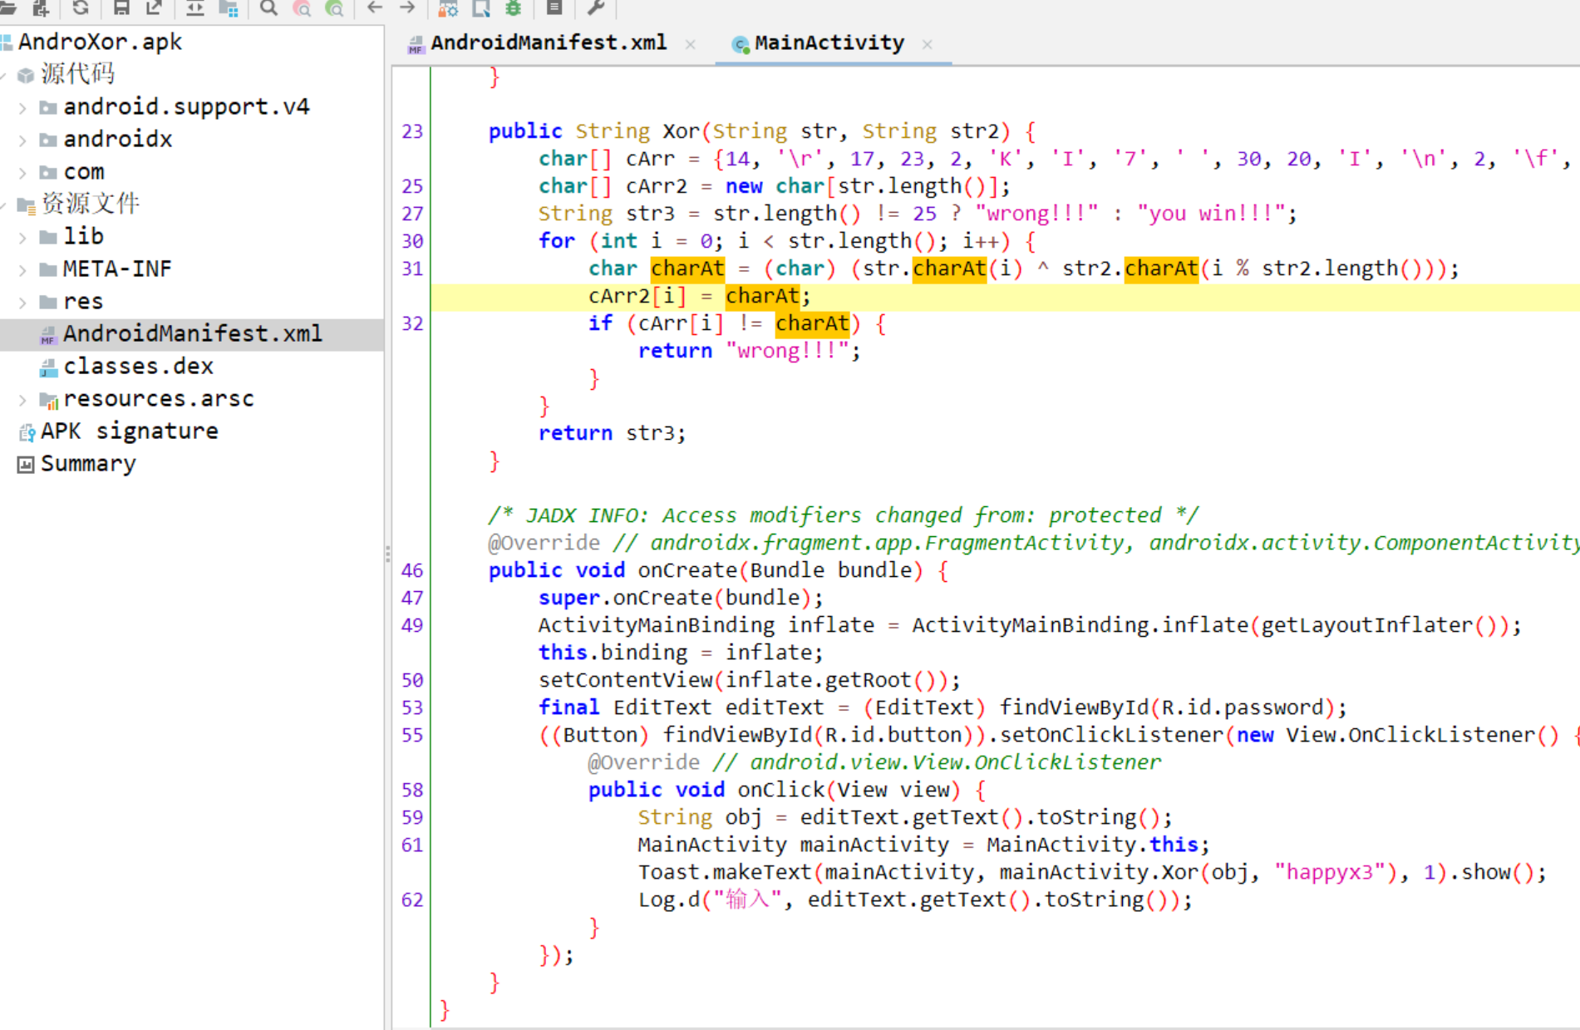Click R.id.password in the code
Viewport: 1580px width, 1030px height.
pyautogui.click(x=1243, y=707)
